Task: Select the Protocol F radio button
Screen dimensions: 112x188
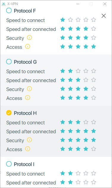Action: click(9, 10)
